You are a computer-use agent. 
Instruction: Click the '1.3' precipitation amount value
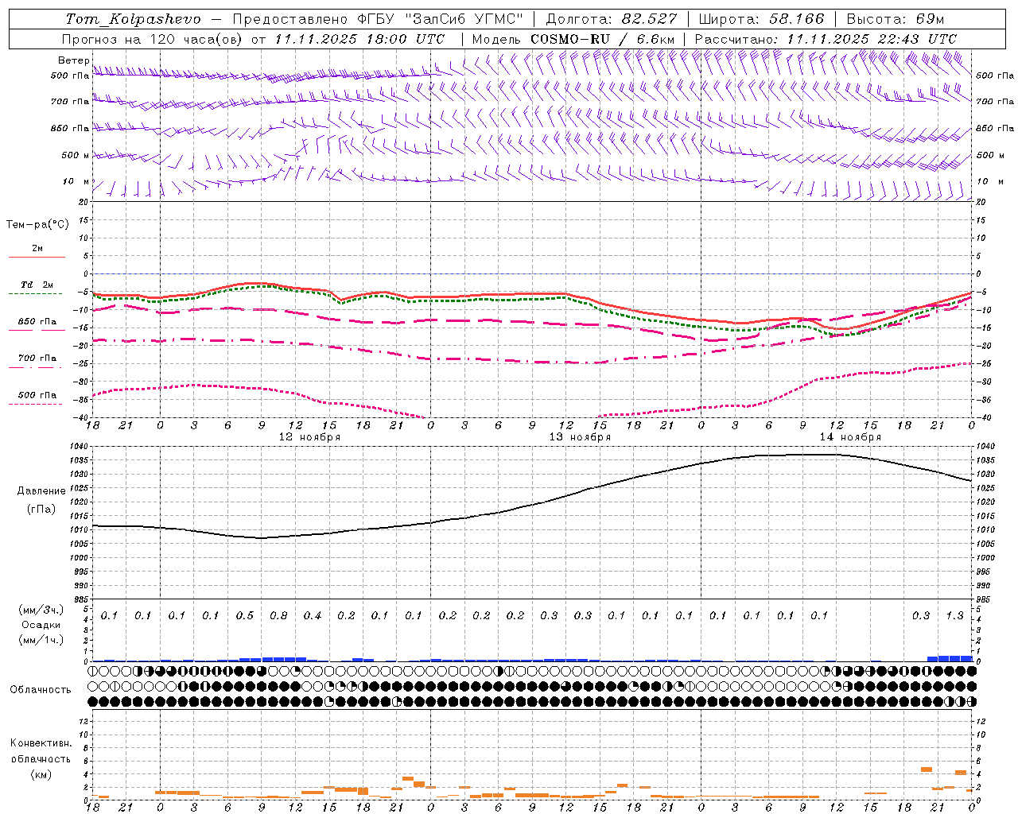point(954,616)
